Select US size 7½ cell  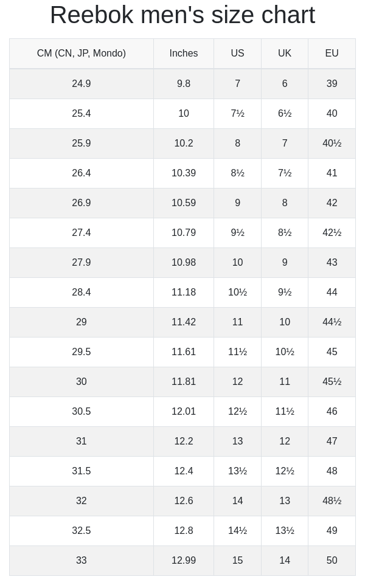[237, 114]
